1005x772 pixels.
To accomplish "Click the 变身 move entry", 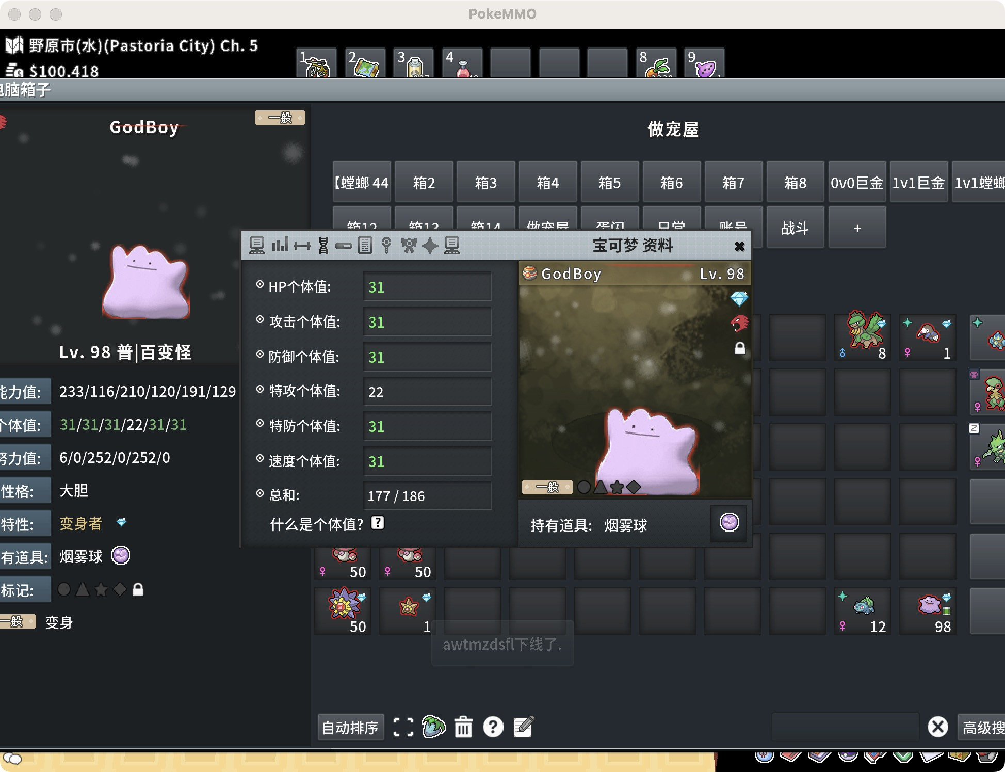I will click(x=59, y=622).
